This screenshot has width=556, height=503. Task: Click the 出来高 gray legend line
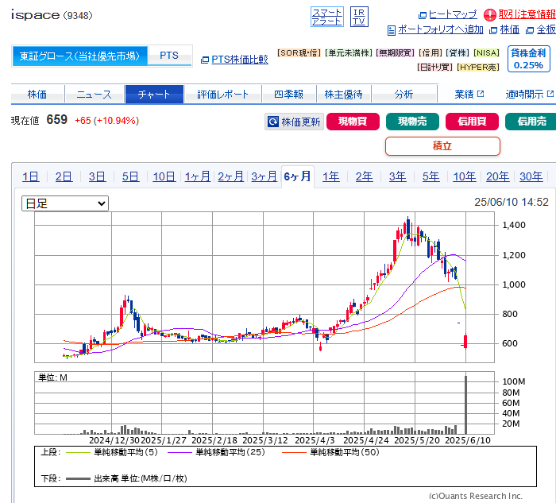click(x=78, y=479)
